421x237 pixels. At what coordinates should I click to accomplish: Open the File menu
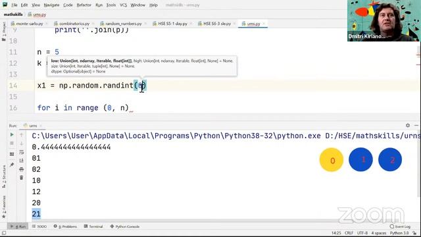tap(14, 5)
